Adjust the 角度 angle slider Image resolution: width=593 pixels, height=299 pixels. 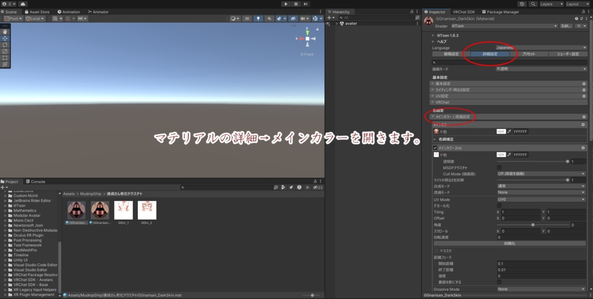click(x=533, y=224)
